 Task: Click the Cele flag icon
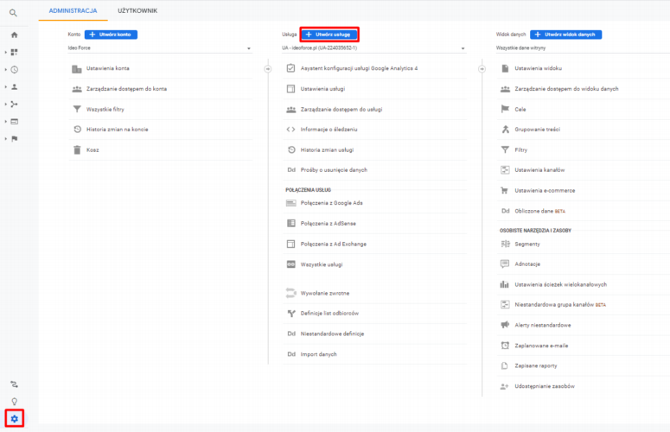(506, 109)
